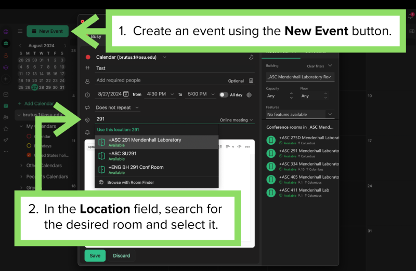This screenshot has height=271, width=416.
Task: Click Add Calendar link
Action: 36,104
